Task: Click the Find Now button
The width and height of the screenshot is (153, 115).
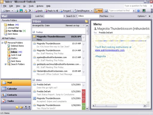Action: 104,16
